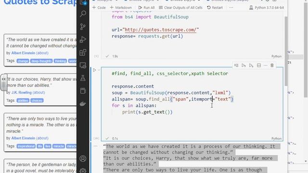Open the Remote Explorer view
Viewport: 308px width, 173px height.
coord(83,65)
